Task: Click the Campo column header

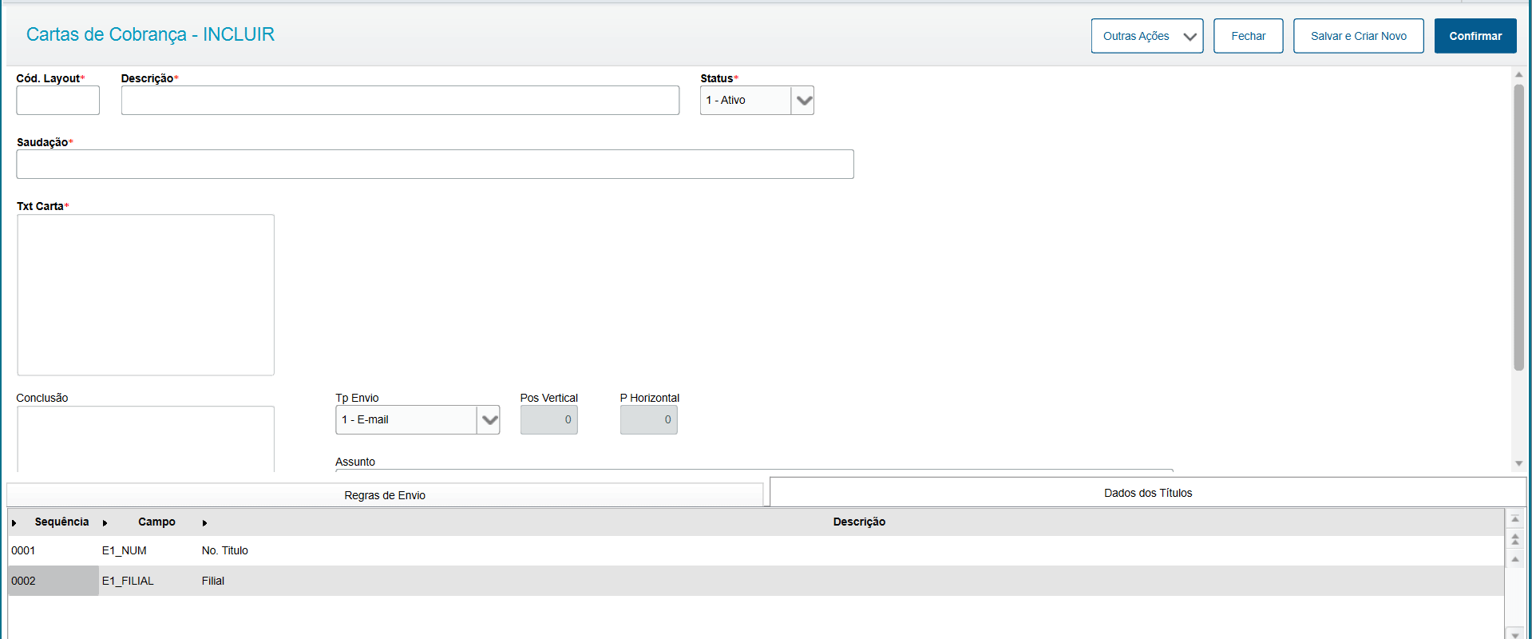Action: (156, 522)
